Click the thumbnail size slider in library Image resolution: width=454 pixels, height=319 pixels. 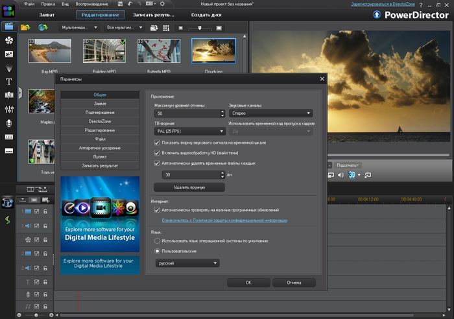click(200, 28)
